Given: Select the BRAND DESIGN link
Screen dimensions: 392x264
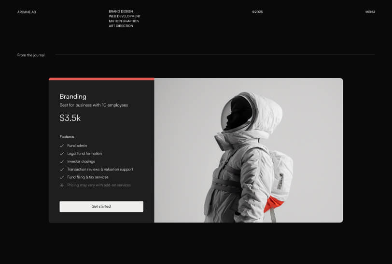Looking at the screenshot, I should (x=121, y=12).
